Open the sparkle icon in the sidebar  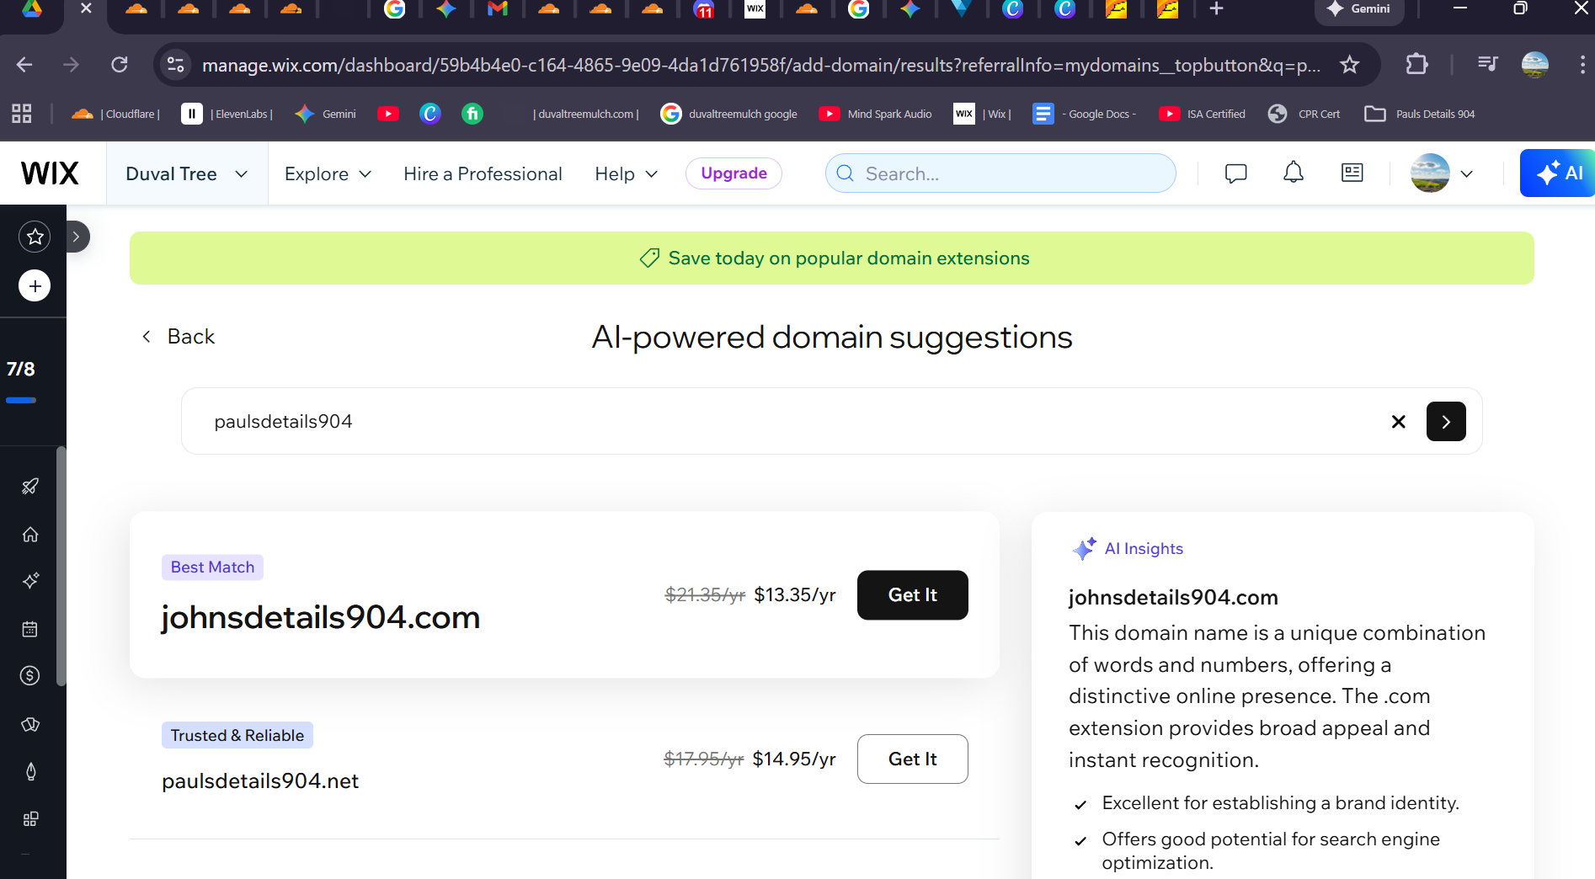[x=30, y=581]
